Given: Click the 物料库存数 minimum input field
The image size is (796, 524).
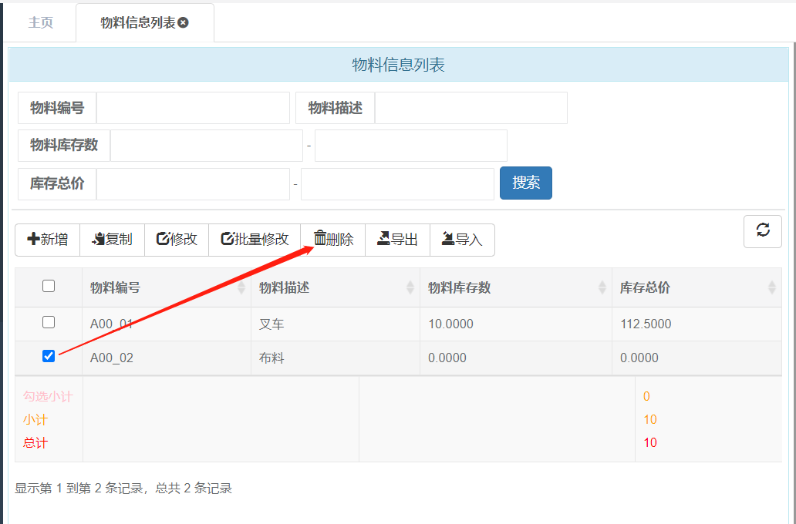Looking at the screenshot, I should pos(207,146).
